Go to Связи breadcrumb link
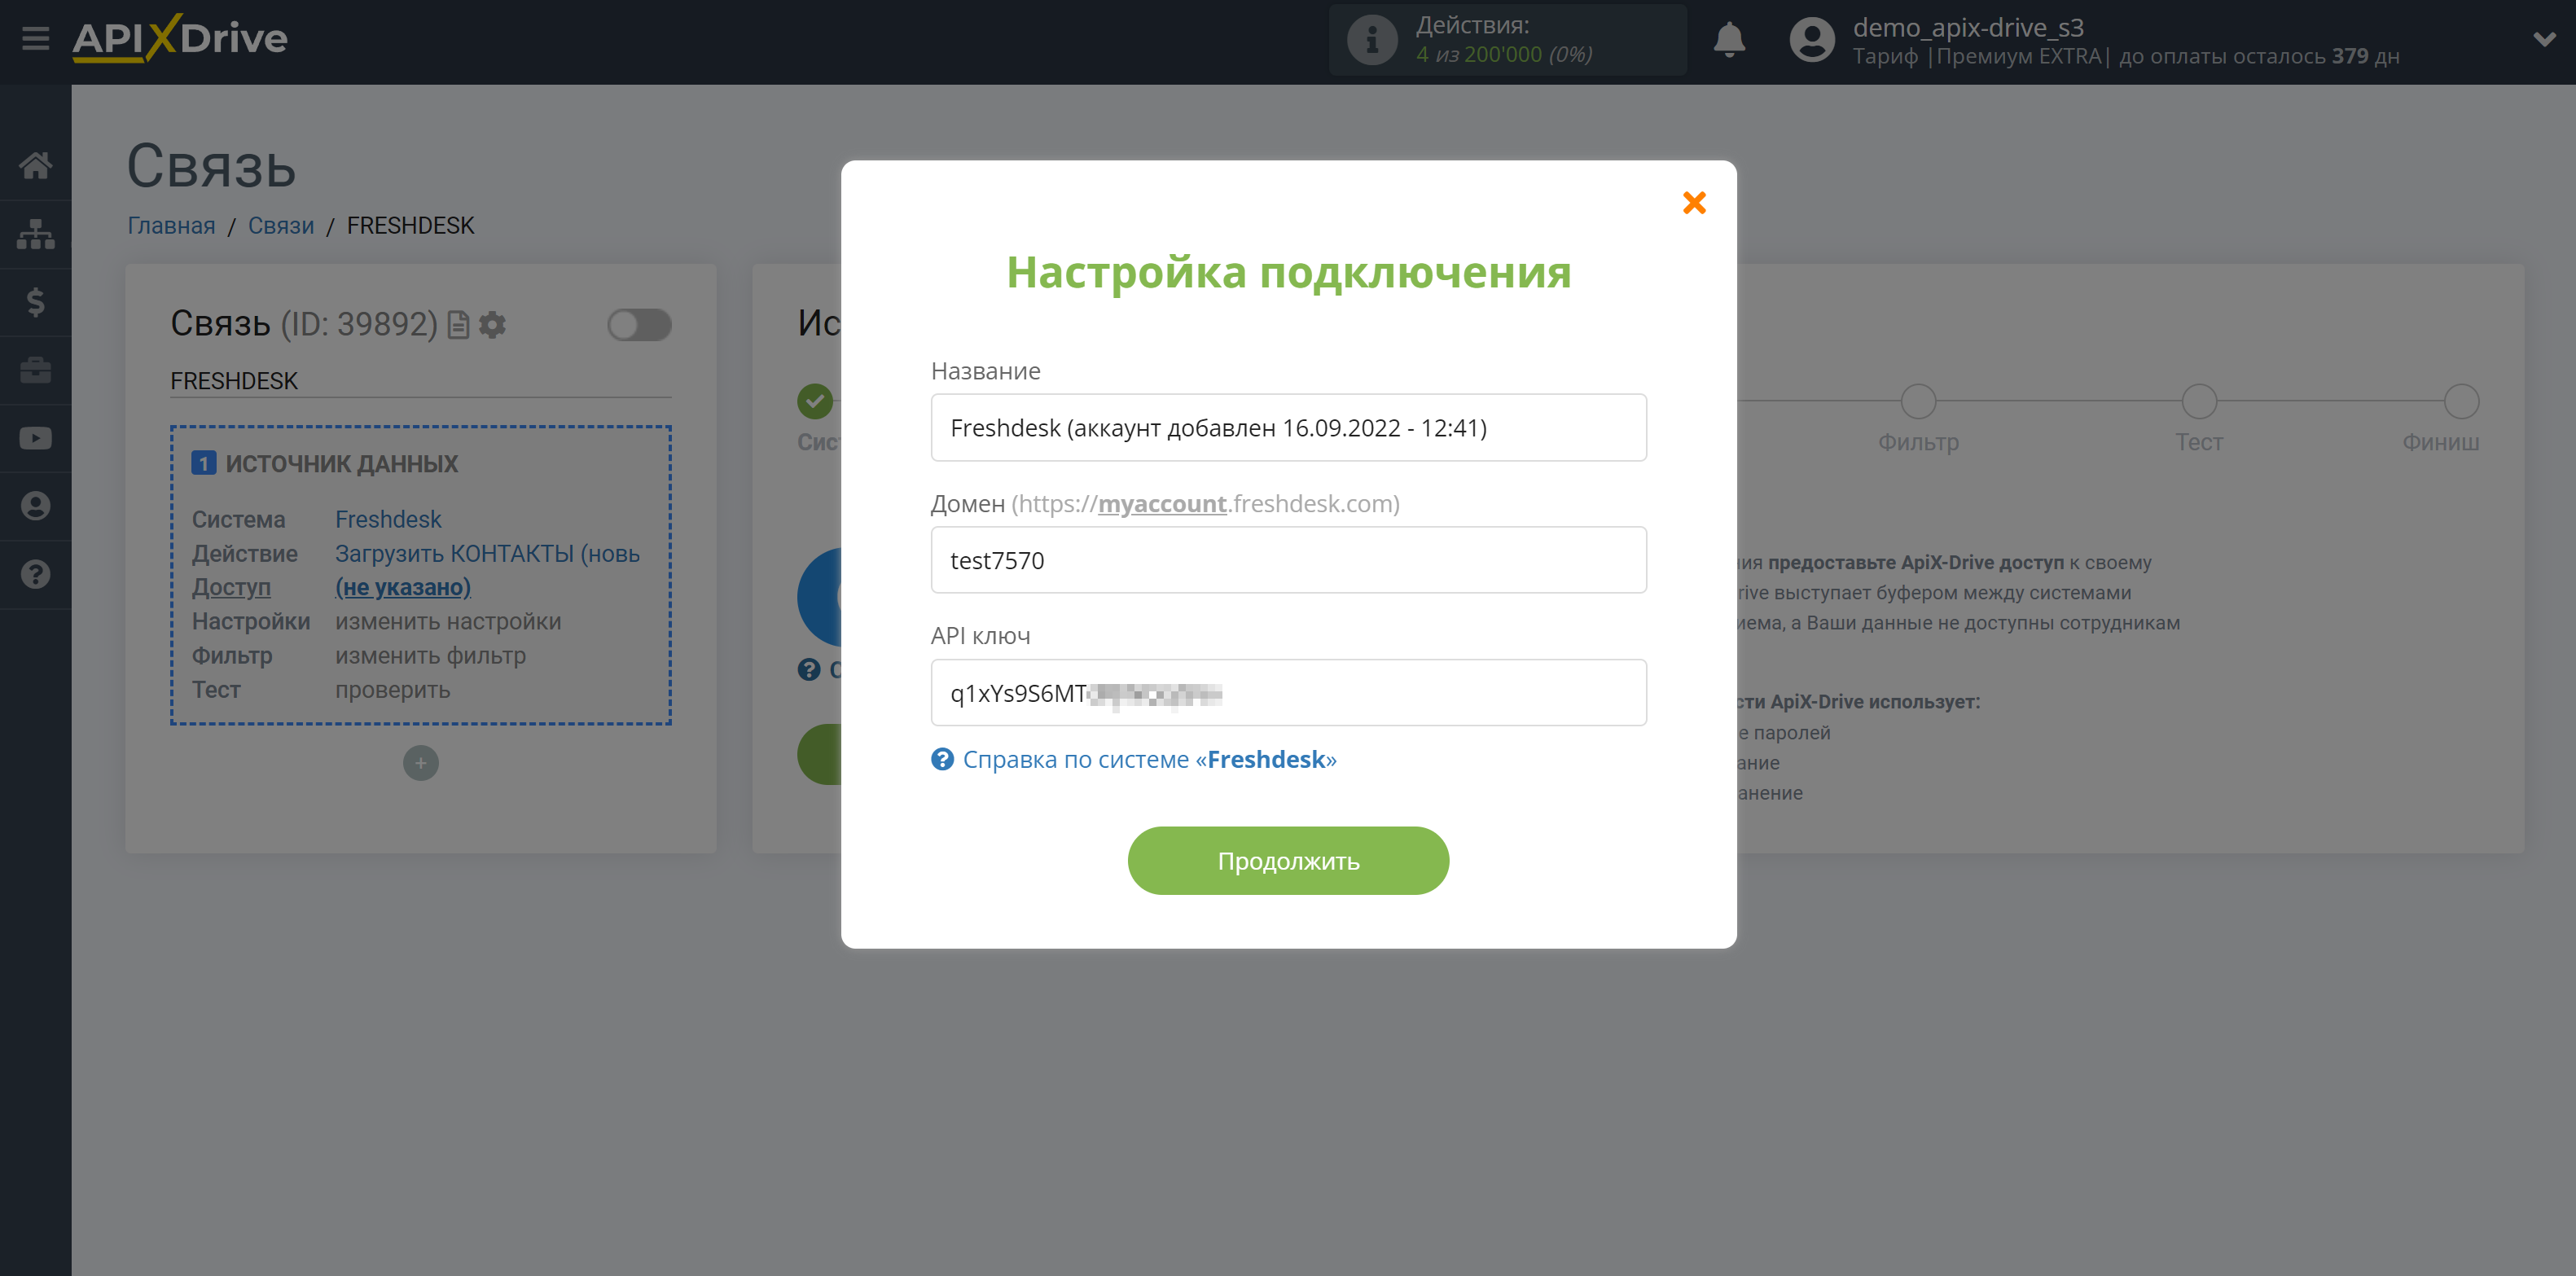This screenshot has height=1276, width=2576. click(281, 226)
